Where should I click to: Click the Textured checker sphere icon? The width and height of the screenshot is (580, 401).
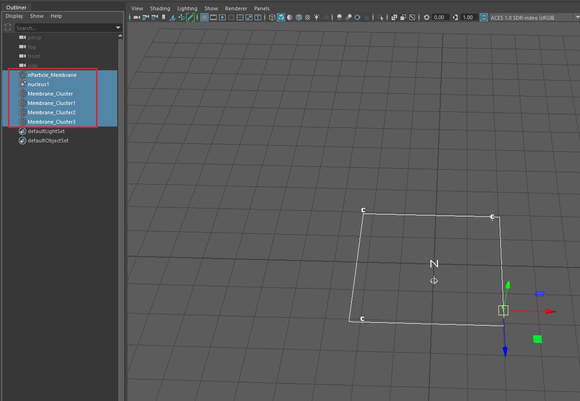[308, 17]
